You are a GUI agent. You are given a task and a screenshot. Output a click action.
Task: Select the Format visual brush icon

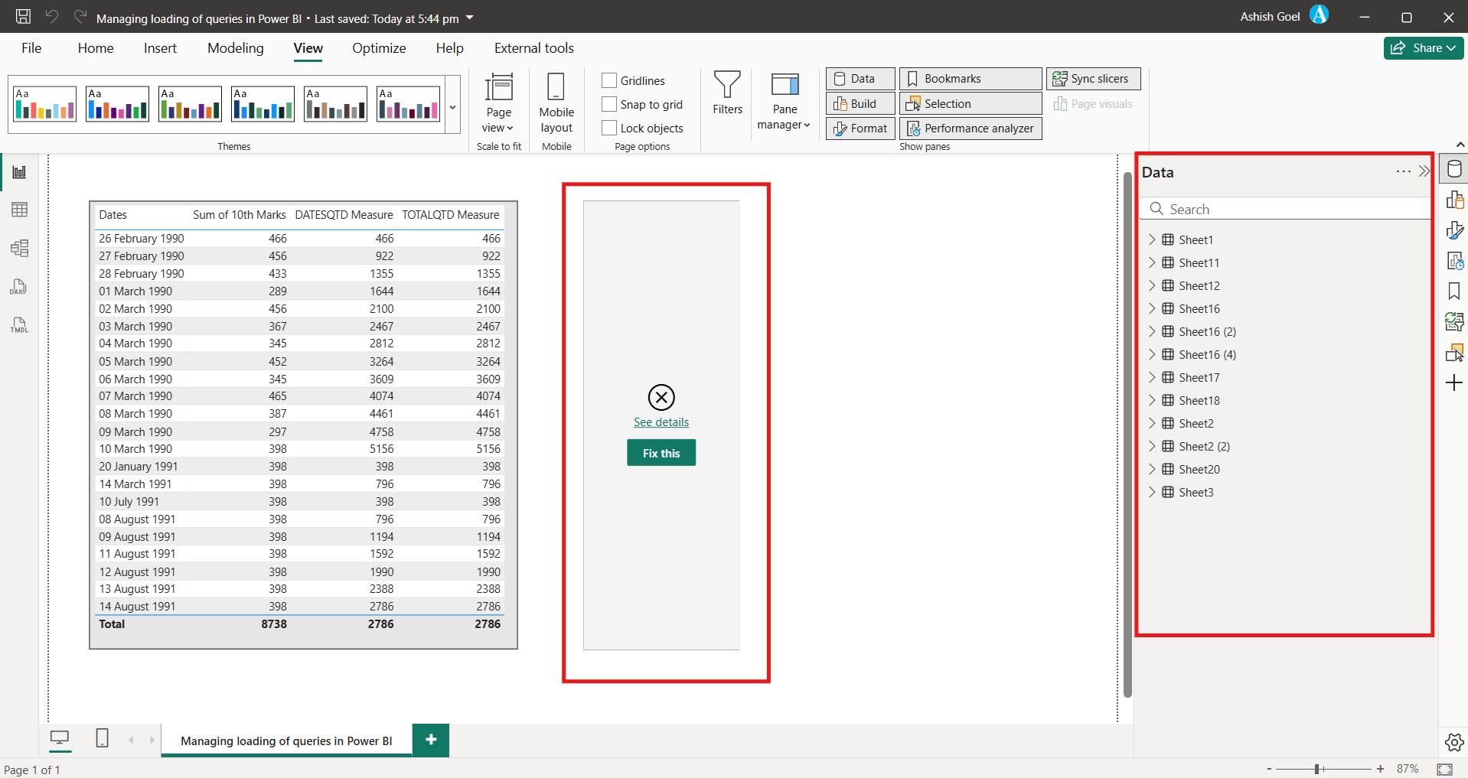[1454, 229]
